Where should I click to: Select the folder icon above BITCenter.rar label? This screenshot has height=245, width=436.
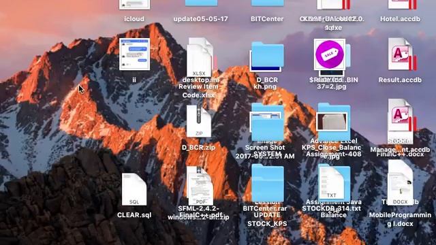point(268,183)
